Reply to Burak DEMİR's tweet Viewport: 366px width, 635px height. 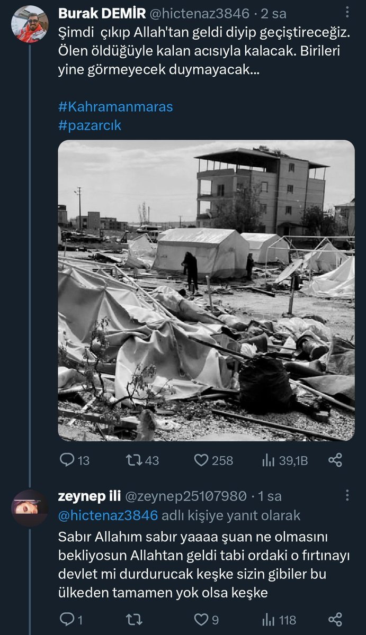(x=67, y=460)
